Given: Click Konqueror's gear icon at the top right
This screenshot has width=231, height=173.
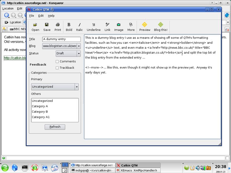Looking at the screenshot, I should [x=227, y=15].
